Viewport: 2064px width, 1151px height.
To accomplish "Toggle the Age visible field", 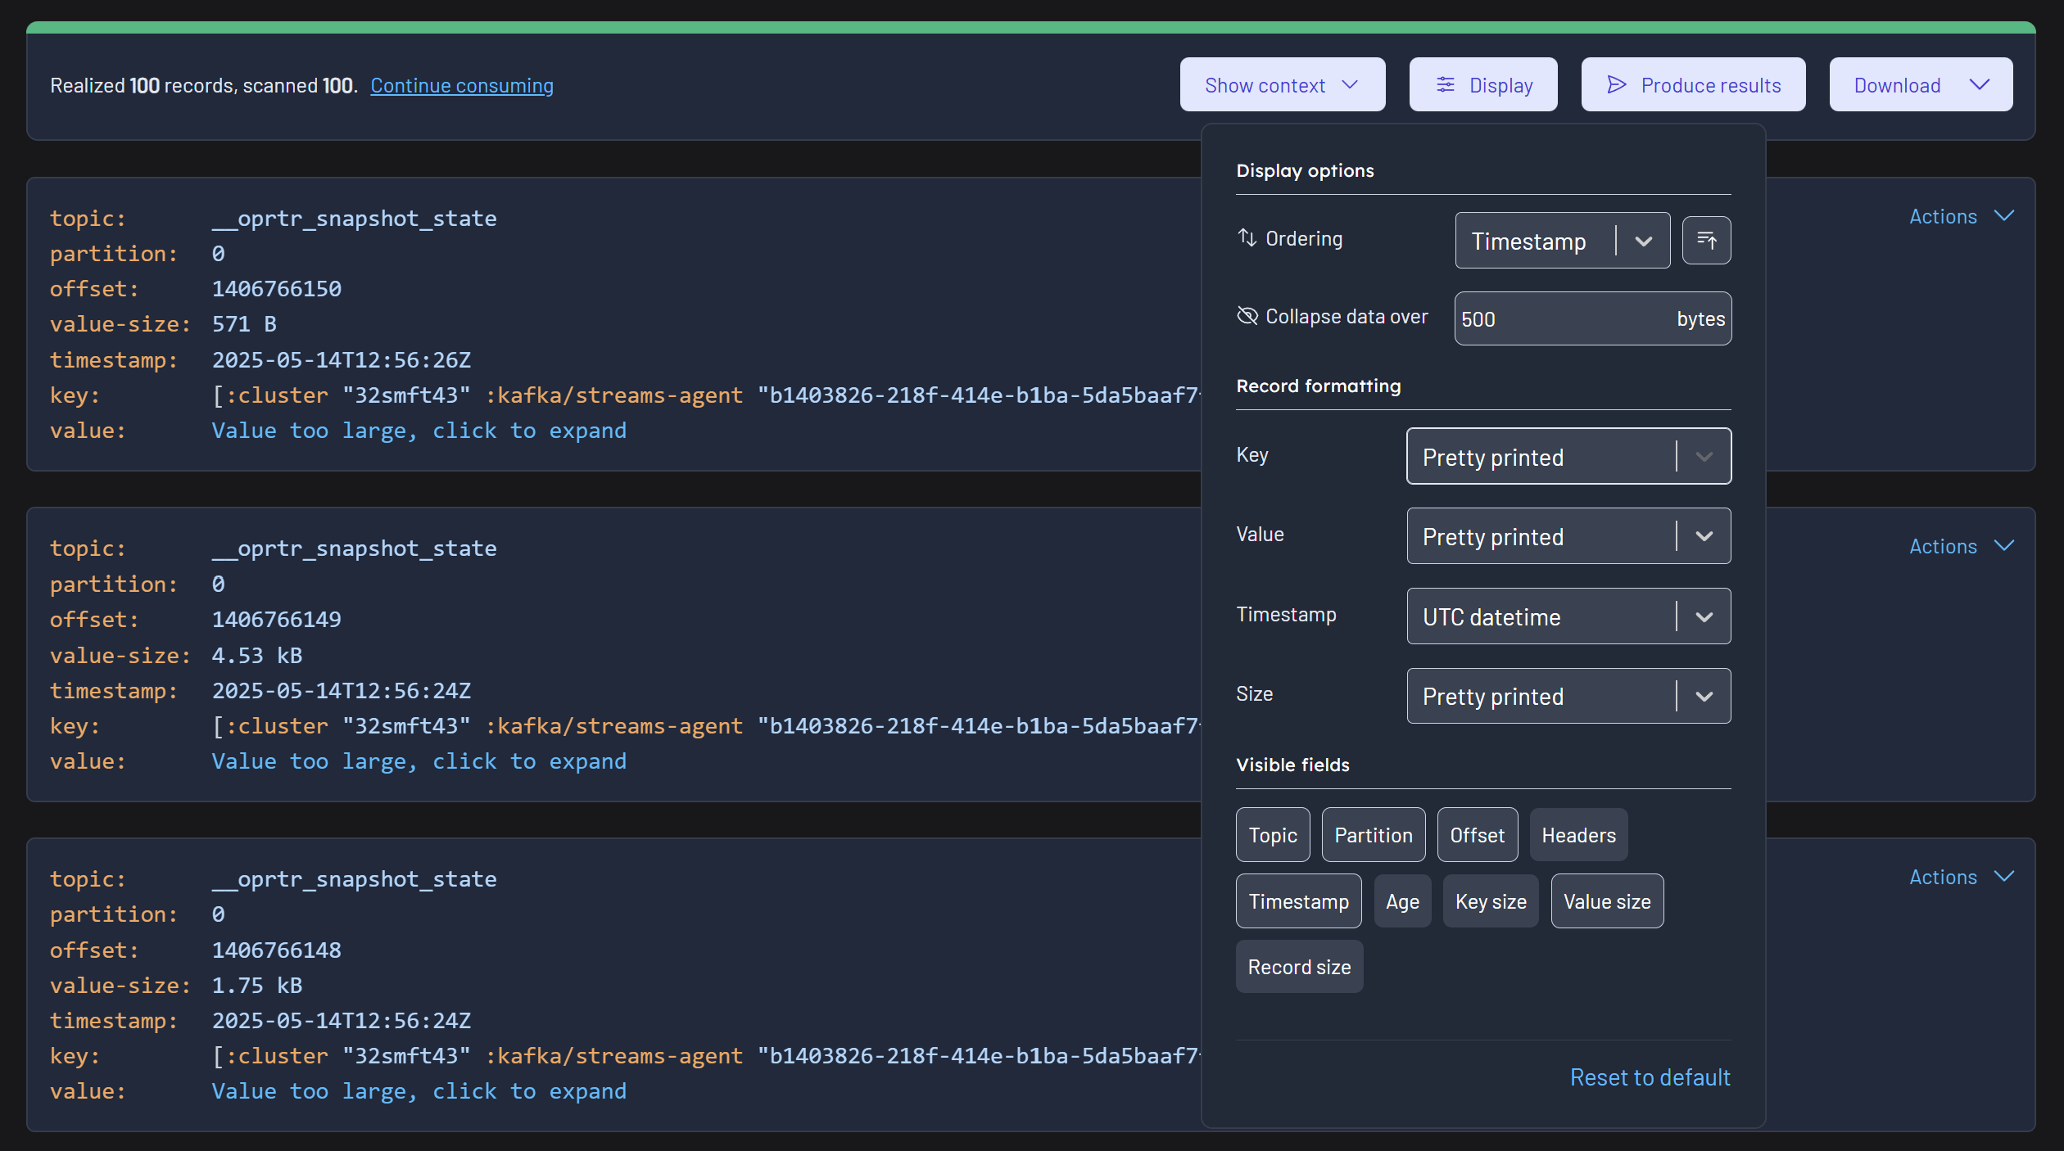I will point(1402,901).
